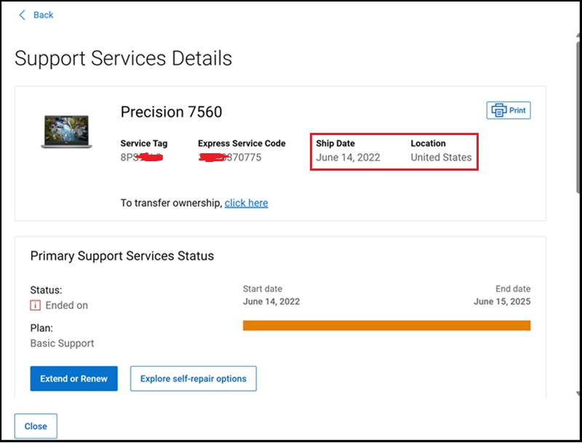The width and height of the screenshot is (582, 443).
Task: Click the Location label
Action: pos(428,143)
